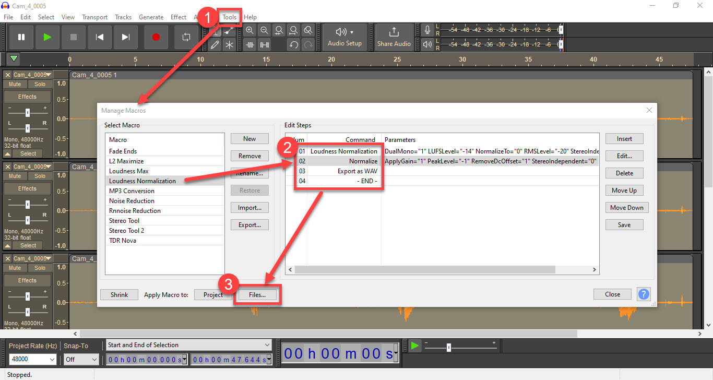Open Share Audio upload button

pos(394,37)
